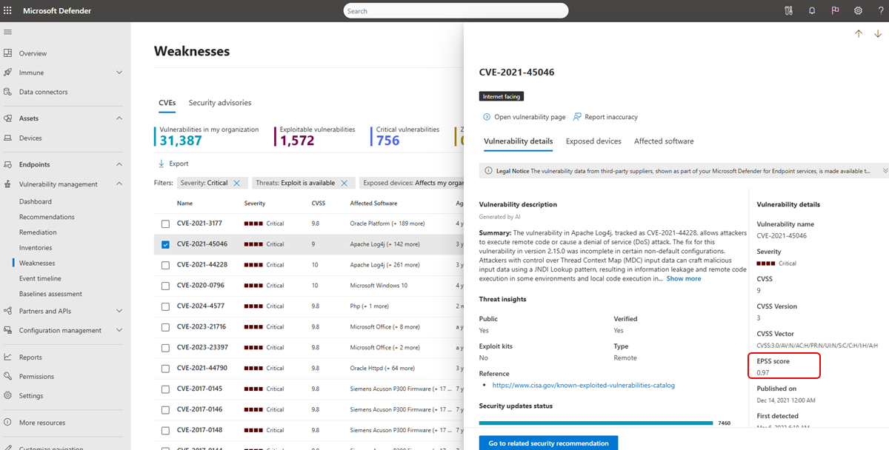Expand the Legal Notice banner

click(x=885, y=171)
